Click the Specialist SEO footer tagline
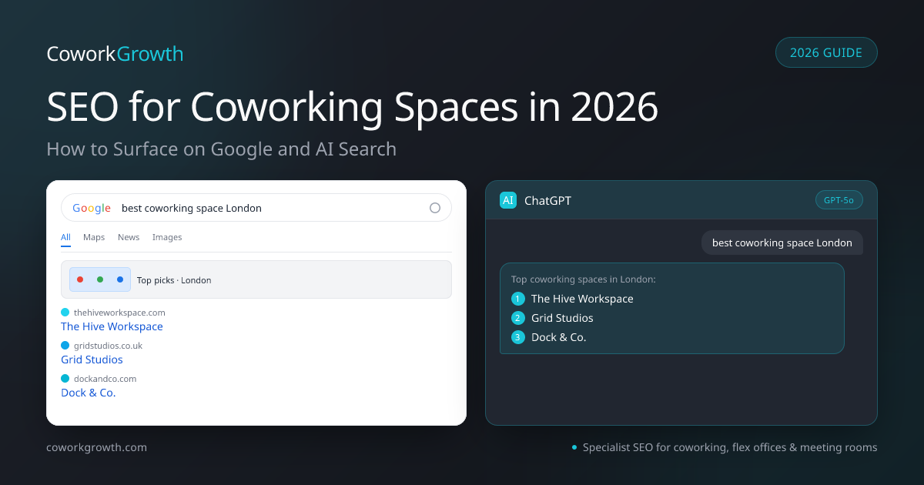Image resolution: width=924 pixels, height=485 pixels. (730, 447)
